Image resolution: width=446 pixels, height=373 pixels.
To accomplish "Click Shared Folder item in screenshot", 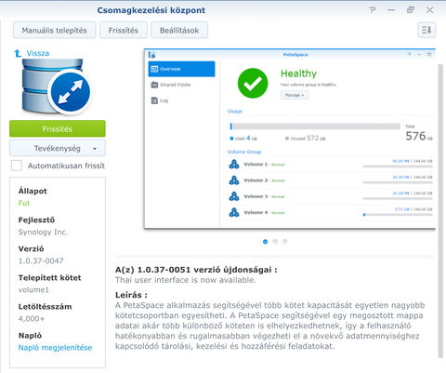I will [171, 85].
